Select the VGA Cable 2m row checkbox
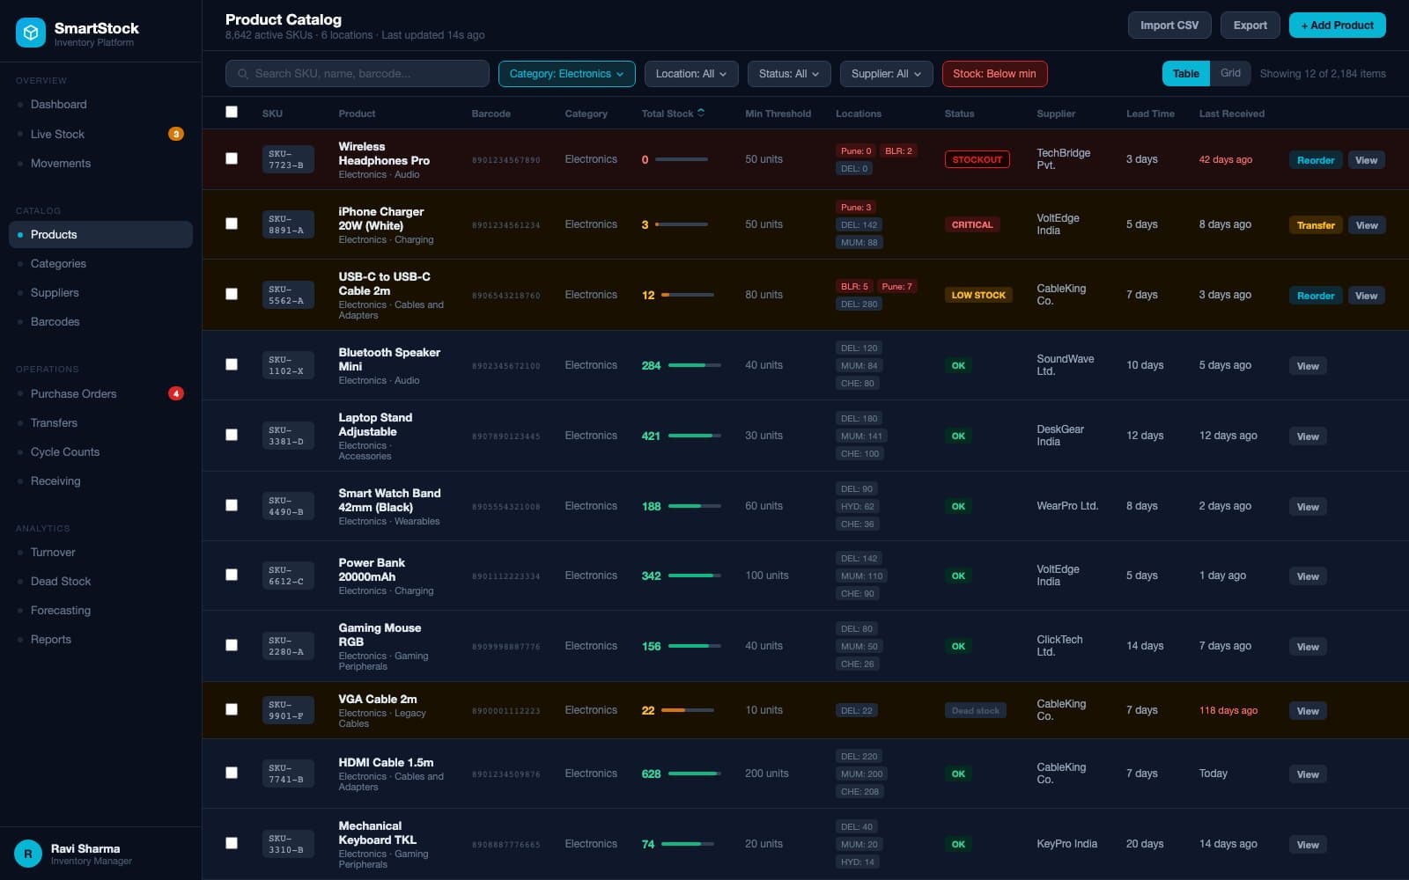1409x880 pixels. [232, 709]
